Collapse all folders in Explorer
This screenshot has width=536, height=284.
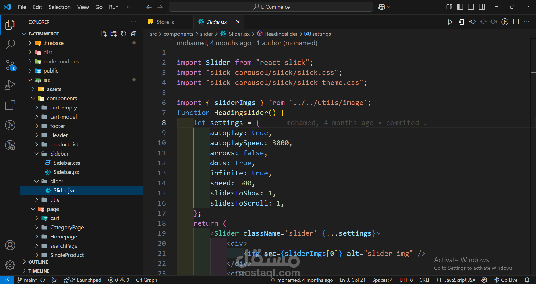pos(134,34)
